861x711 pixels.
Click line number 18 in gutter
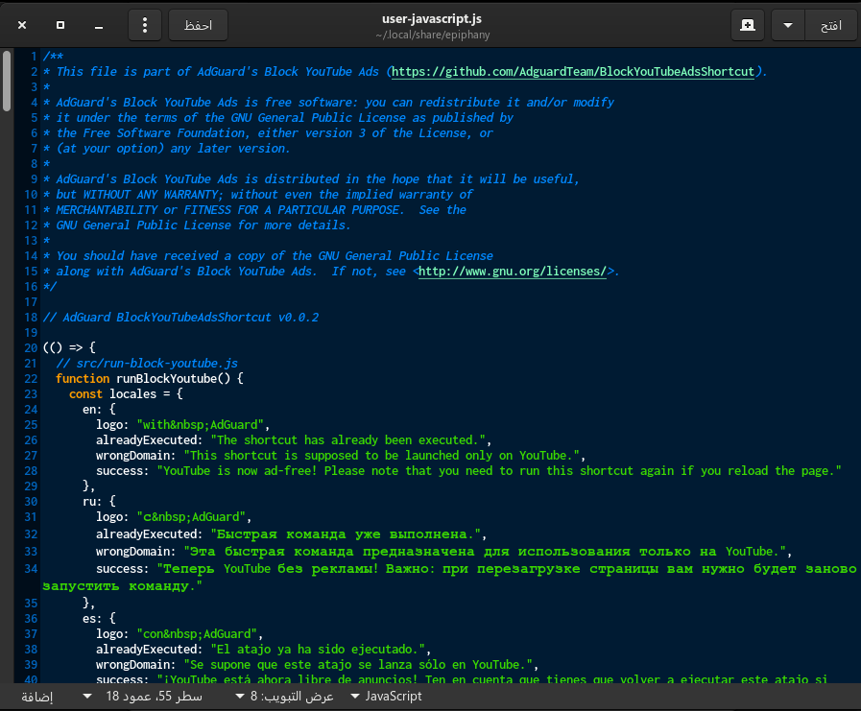[32, 318]
